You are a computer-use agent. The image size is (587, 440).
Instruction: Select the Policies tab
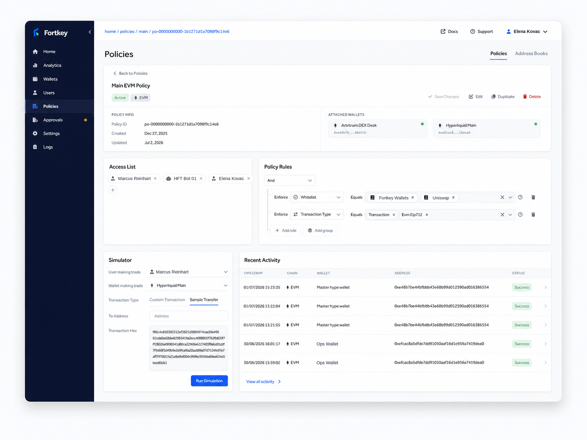[x=499, y=54]
